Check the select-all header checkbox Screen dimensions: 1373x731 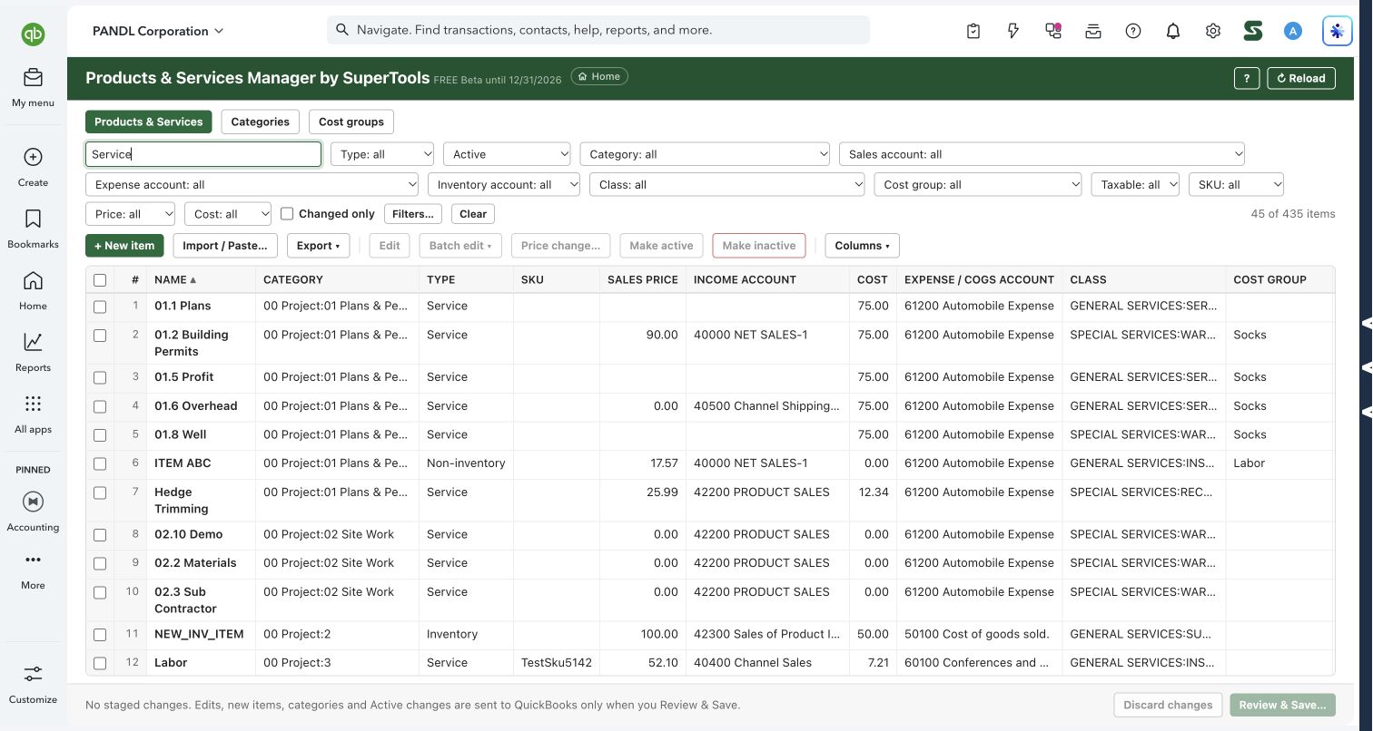[x=100, y=280]
